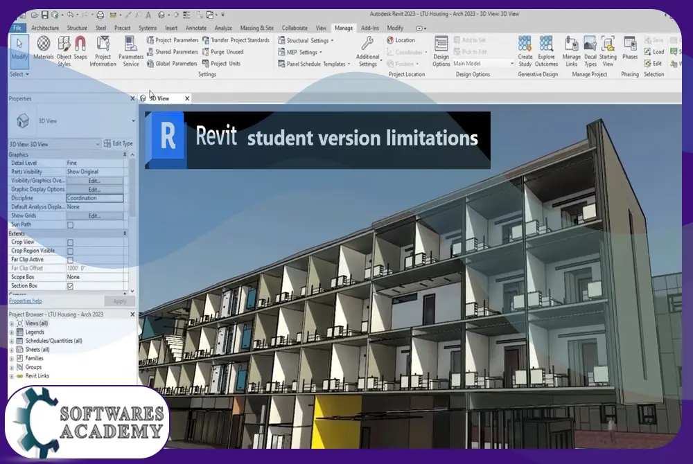The width and height of the screenshot is (693, 464).
Task: Open Design Options dialog
Action: tap(441, 51)
